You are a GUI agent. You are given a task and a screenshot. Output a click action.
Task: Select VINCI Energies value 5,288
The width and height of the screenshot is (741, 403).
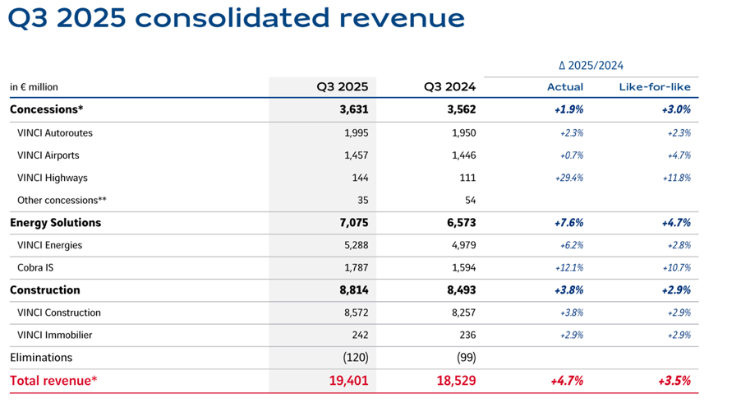tap(357, 245)
